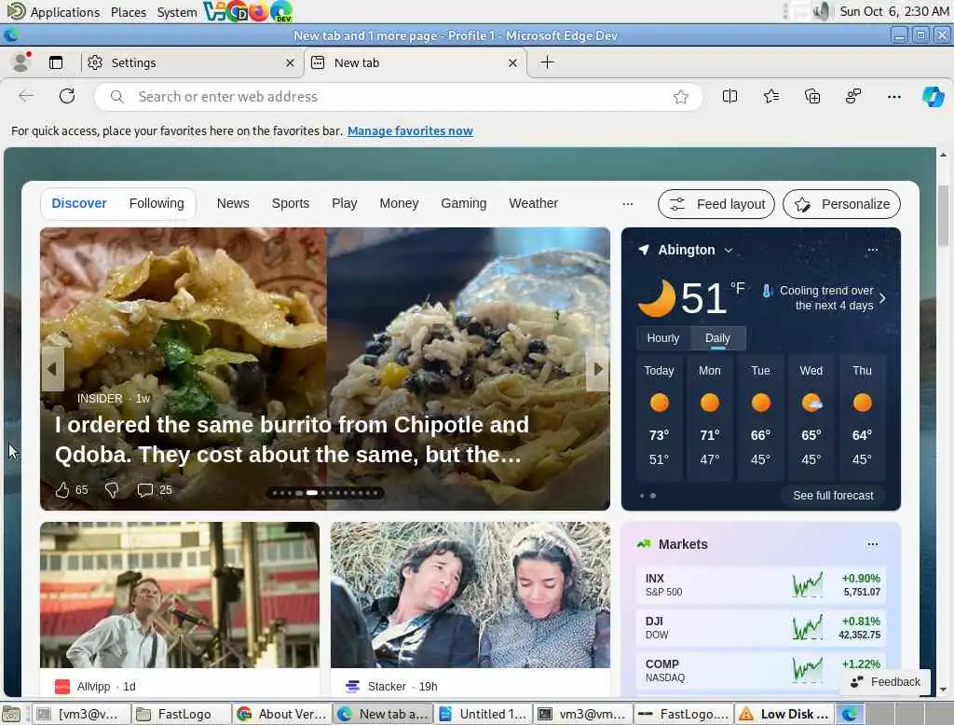Open weather card more options ellipsis
Image resolution: width=954 pixels, height=725 pixels.
[872, 250]
